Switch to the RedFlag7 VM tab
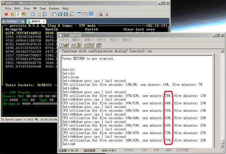This screenshot has width=226, height=154. [x=12, y=21]
